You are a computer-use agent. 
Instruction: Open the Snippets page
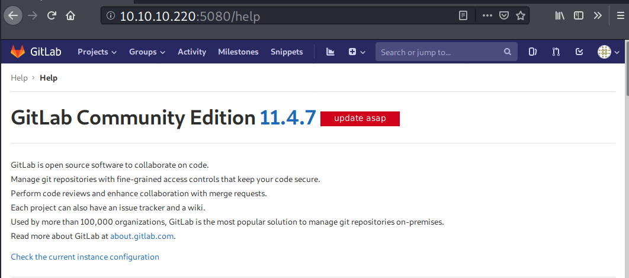[287, 52]
